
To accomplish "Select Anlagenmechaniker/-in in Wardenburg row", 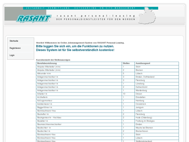I will 107,90.
